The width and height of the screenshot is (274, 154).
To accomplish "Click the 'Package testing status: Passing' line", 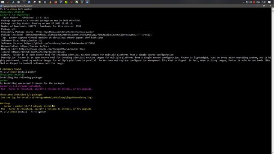I will click(37, 24).
